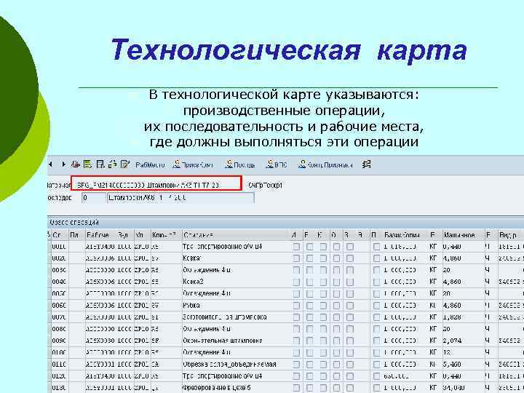Tick the first checkbox in row 0110
The height and width of the screenshot is (393, 524).
pos(296,365)
